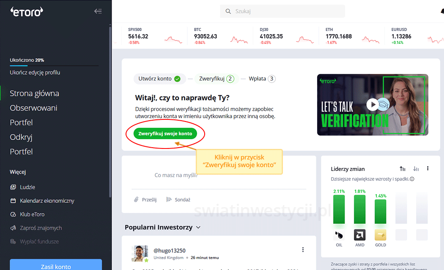Select the Utwórz konto step
This screenshot has height=270, width=444.
click(x=159, y=79)
